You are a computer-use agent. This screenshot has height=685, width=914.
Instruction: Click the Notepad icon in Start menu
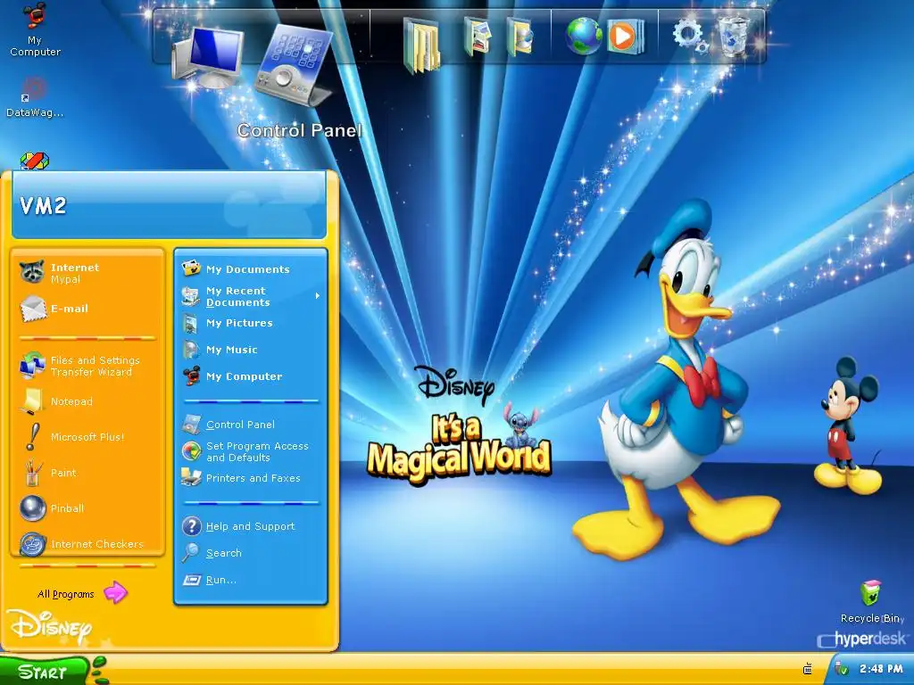32,401
